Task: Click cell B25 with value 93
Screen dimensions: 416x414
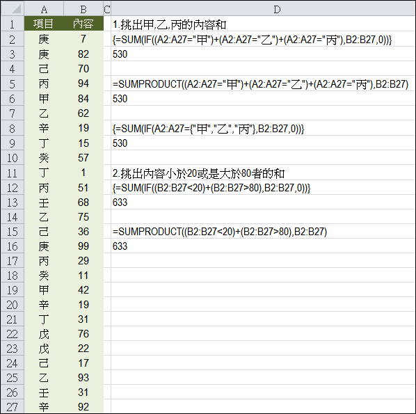Action: tap(83, 377)
